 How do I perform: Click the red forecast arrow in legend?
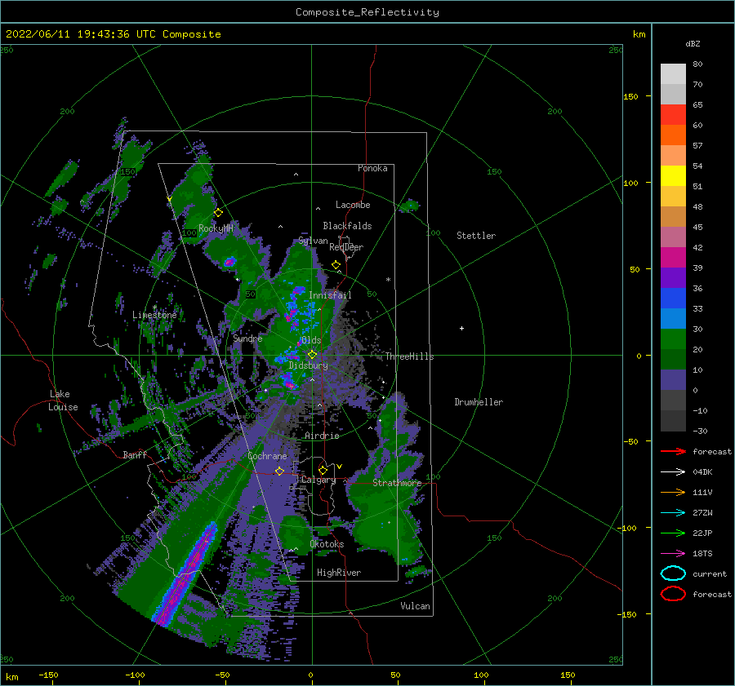point(673,451)
